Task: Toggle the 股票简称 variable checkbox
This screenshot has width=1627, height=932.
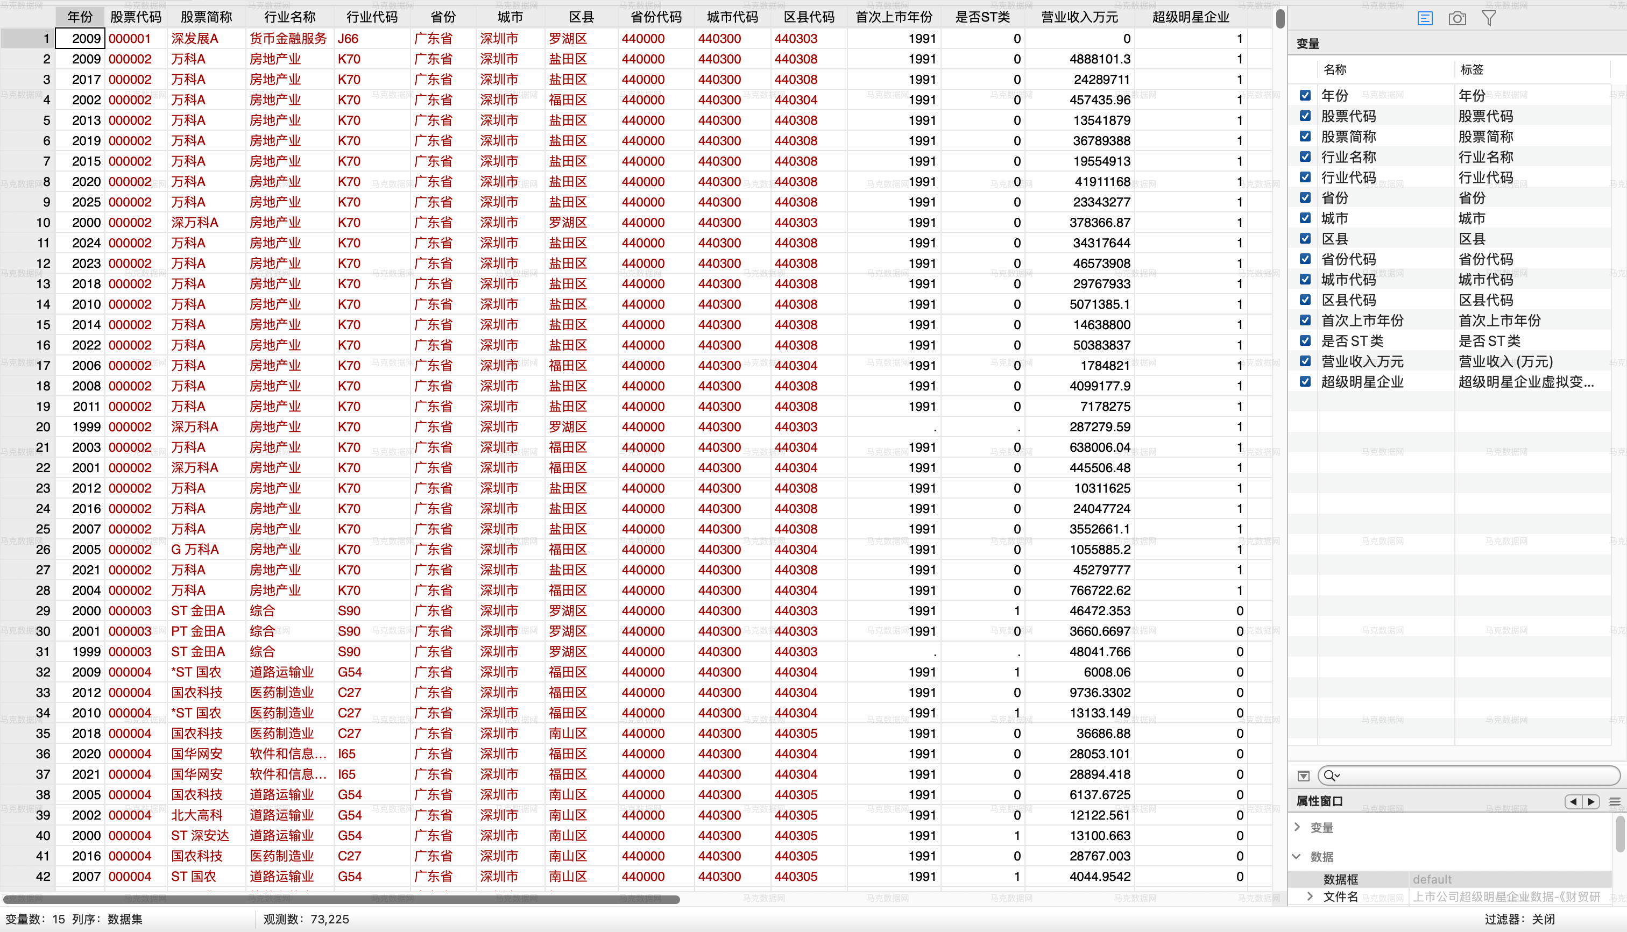Action: click(1305, 137)
